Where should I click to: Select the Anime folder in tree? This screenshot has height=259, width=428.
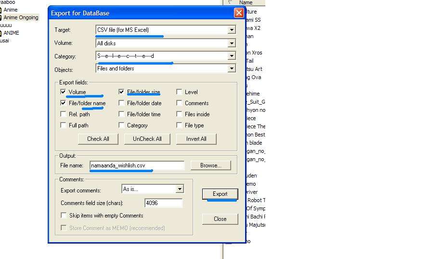tap(11, 10)
